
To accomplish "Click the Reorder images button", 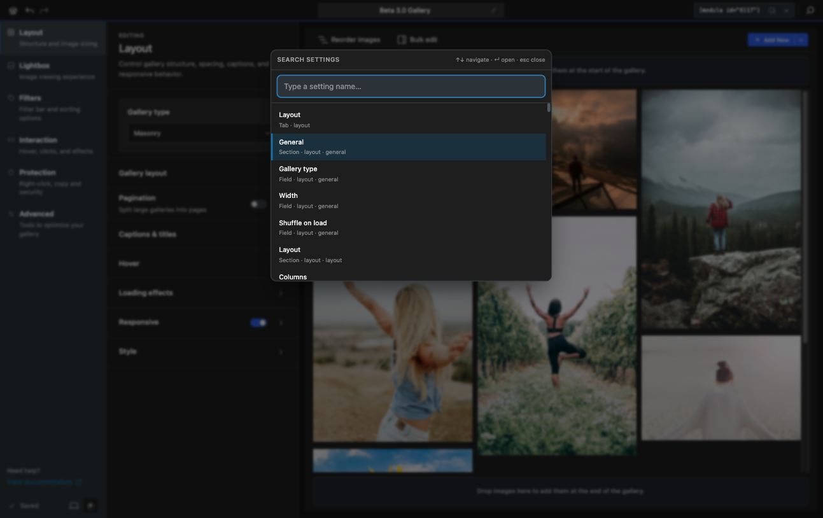I will (349, 39).
